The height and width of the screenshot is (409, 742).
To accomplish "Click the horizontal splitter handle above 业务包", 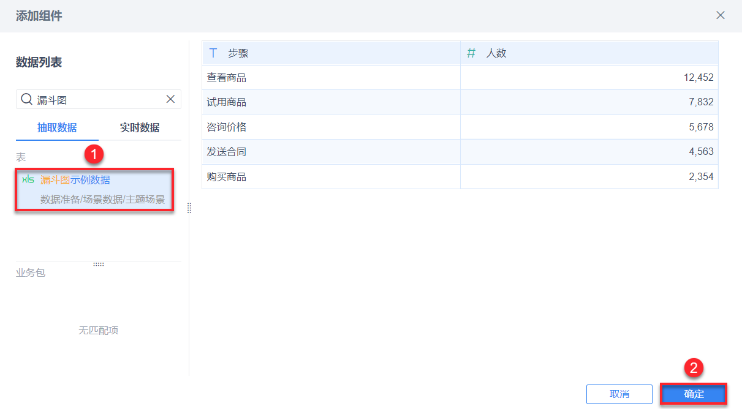I will (x=99, y=264).
